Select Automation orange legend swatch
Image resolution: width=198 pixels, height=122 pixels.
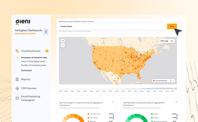(x=88, y=118)
